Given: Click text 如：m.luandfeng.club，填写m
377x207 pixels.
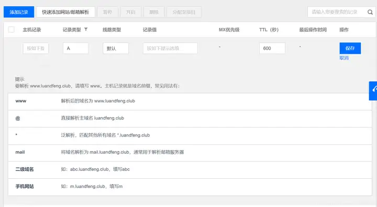Looking at the screenshot, I should click(92, 186).
